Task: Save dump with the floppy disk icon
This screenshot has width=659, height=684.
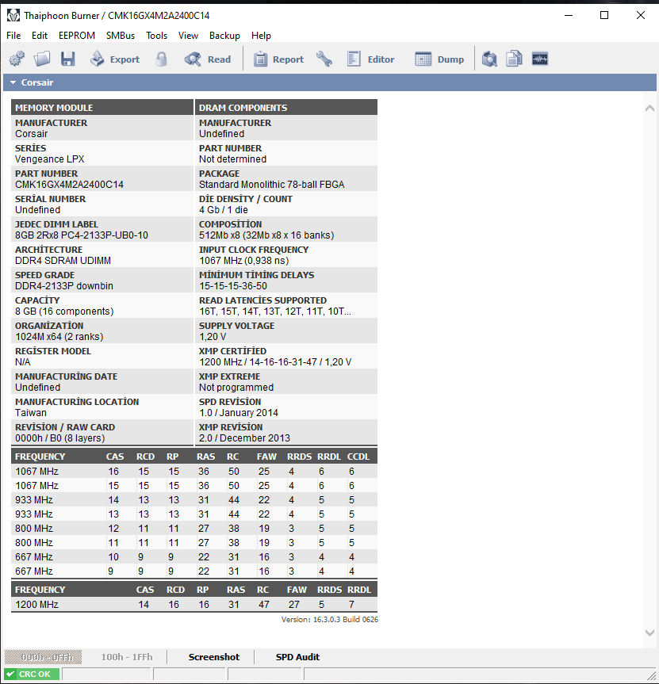Action: (x=67, y=59)
